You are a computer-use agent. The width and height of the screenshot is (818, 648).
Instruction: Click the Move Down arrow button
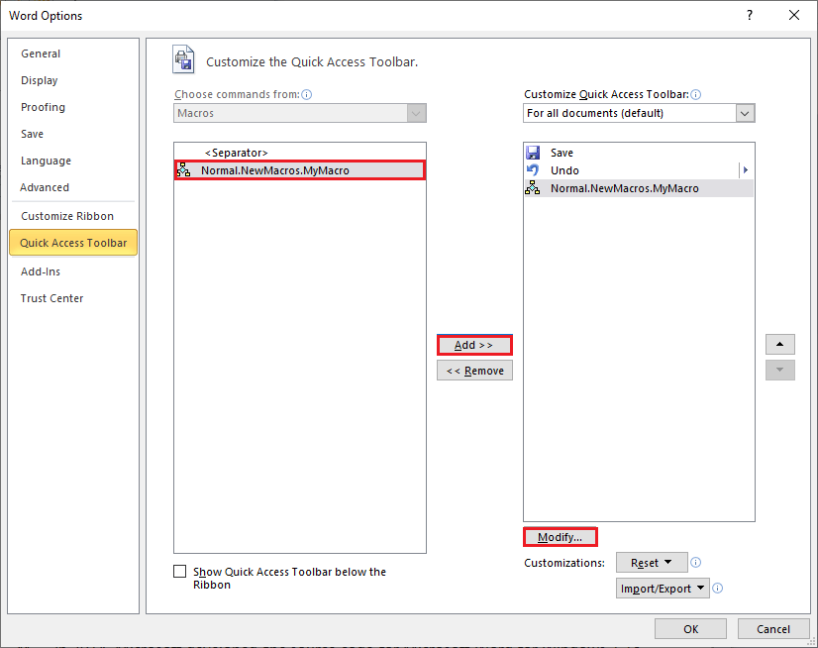click(x=780, y=371)
